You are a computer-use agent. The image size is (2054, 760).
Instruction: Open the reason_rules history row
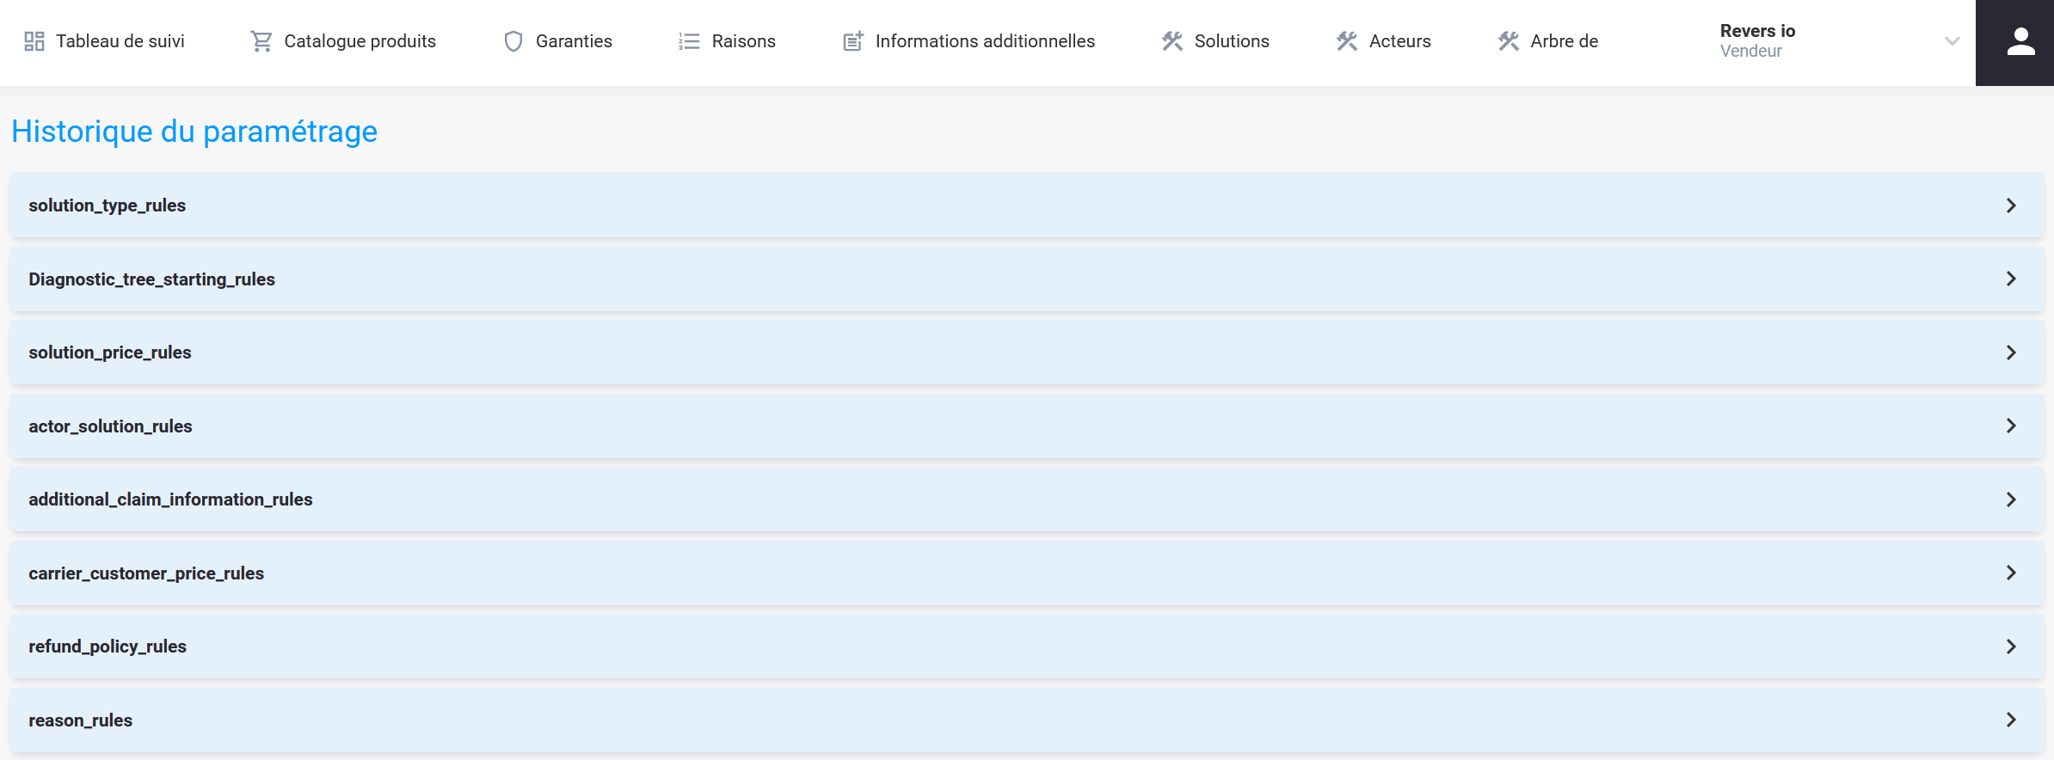81,720
